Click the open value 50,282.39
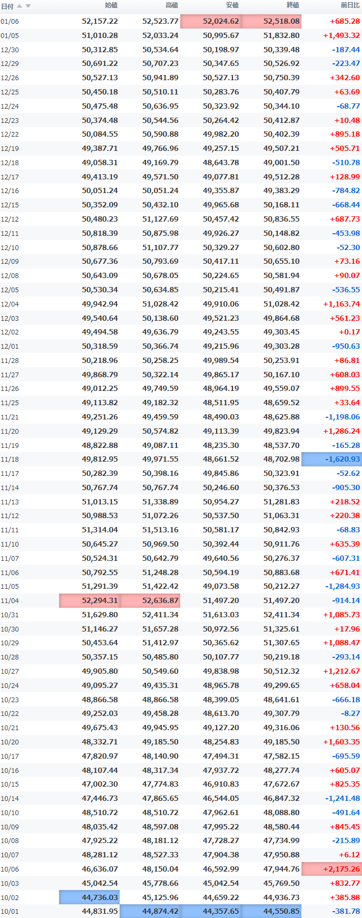Image resolution: width=362 pixels, height=918 pixels. point(100,474)
